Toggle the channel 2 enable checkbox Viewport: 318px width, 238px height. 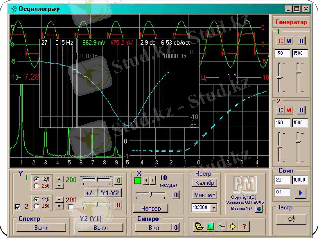[17, 207]
